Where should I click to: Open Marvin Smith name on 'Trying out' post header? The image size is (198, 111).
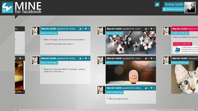(x=49, y=58)
